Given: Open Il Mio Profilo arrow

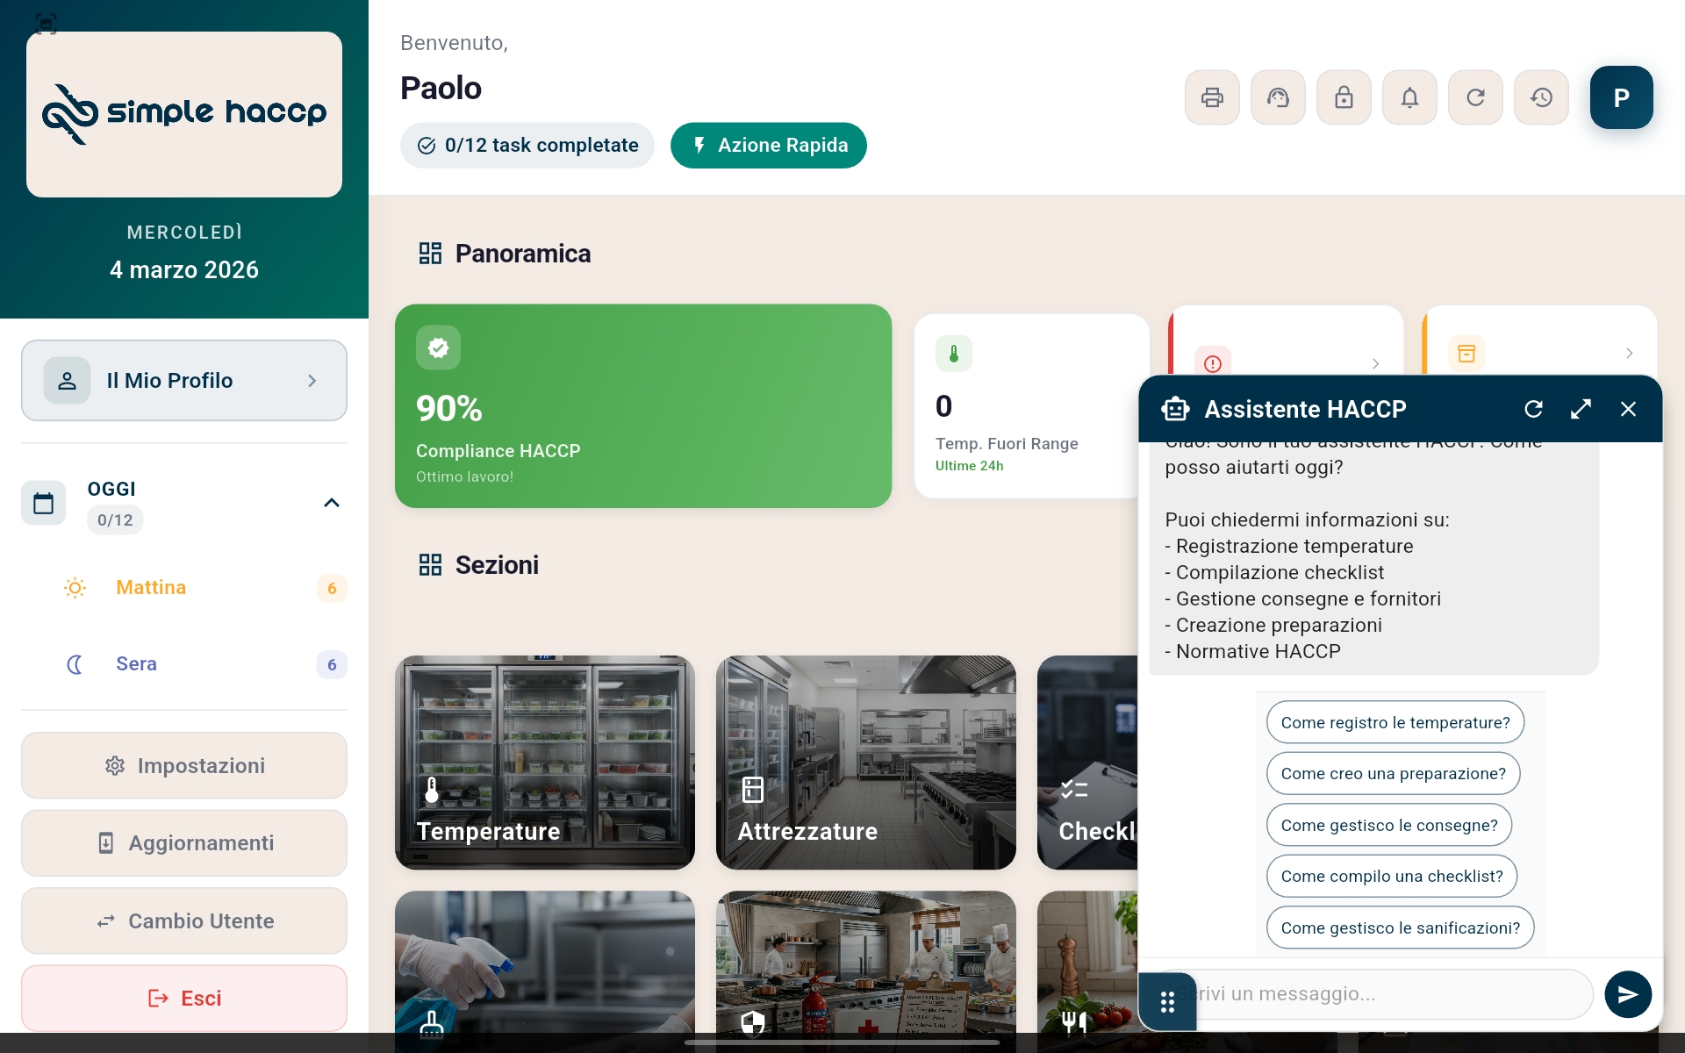Looking at the screenshot, I should pos(312,381).
